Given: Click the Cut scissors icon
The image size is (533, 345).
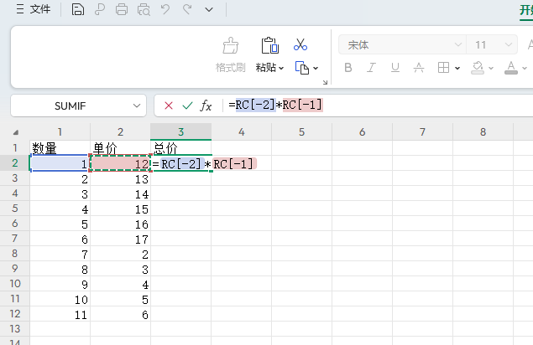Looking at the screenshot, I should (x=300, y=44).
